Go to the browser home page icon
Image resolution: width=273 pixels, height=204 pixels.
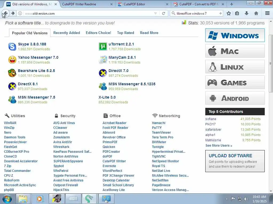256,13
